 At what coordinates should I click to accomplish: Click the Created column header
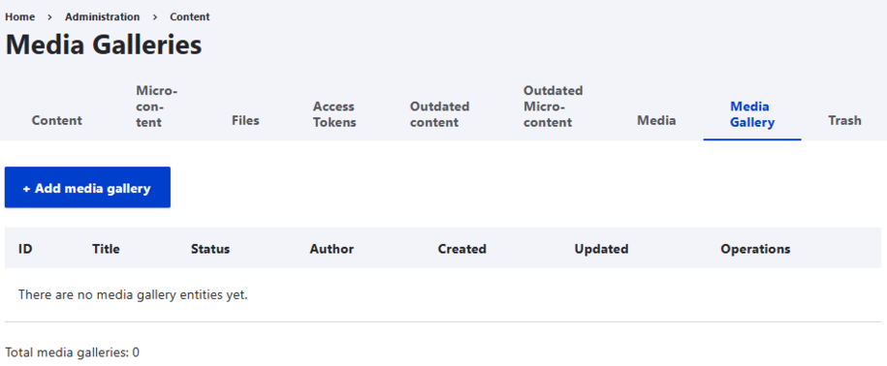click(462, 249)
